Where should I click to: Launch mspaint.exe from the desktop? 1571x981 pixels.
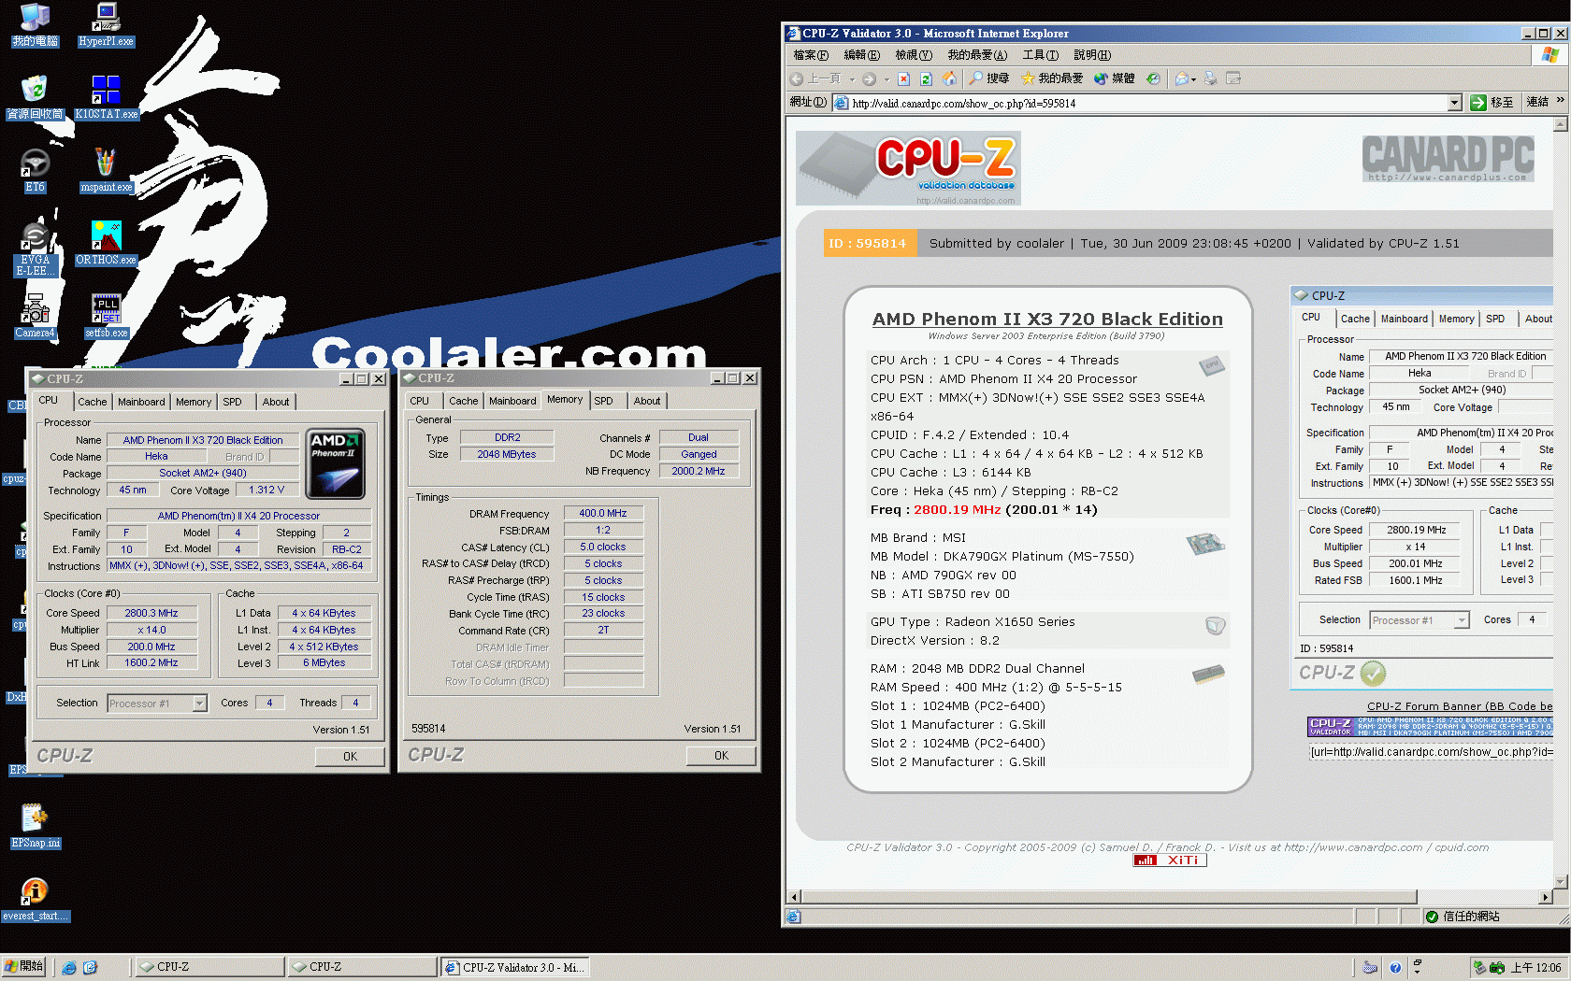click(106, 169)
